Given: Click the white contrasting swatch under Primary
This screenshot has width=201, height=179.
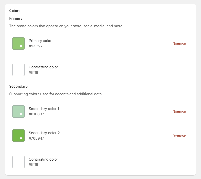Looking at the screenshot, I should pos(18,70).
